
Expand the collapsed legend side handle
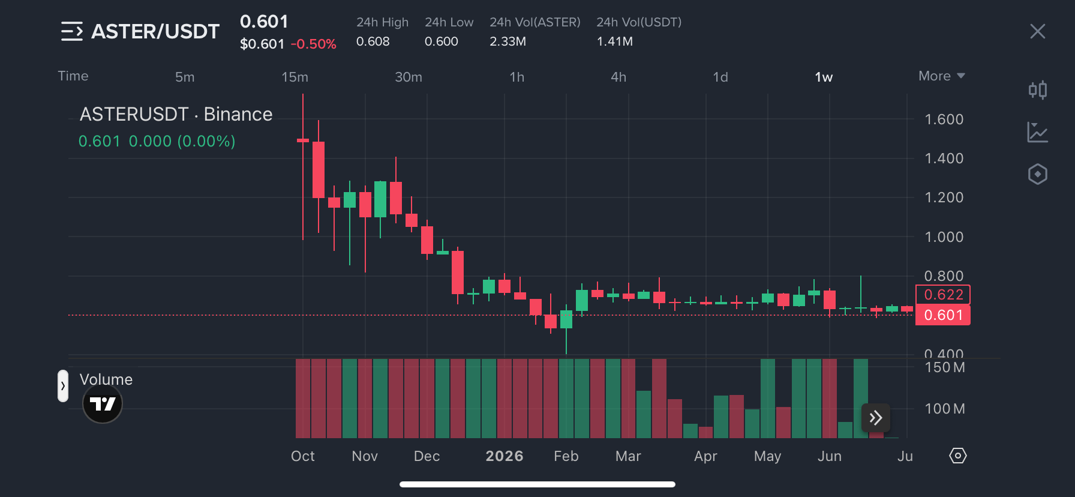(63, 386)
